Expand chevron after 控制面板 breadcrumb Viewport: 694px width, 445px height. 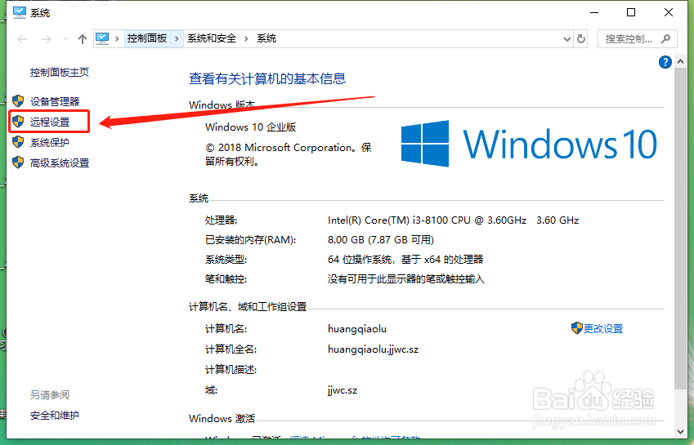click(x=177, y=39)
